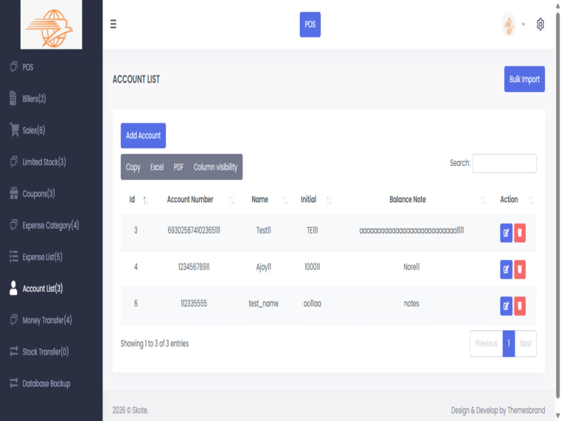The width and height of the screenshot is (561, 421).
Task: Sort by Account Number column arrows
Action: pos(231,200)
